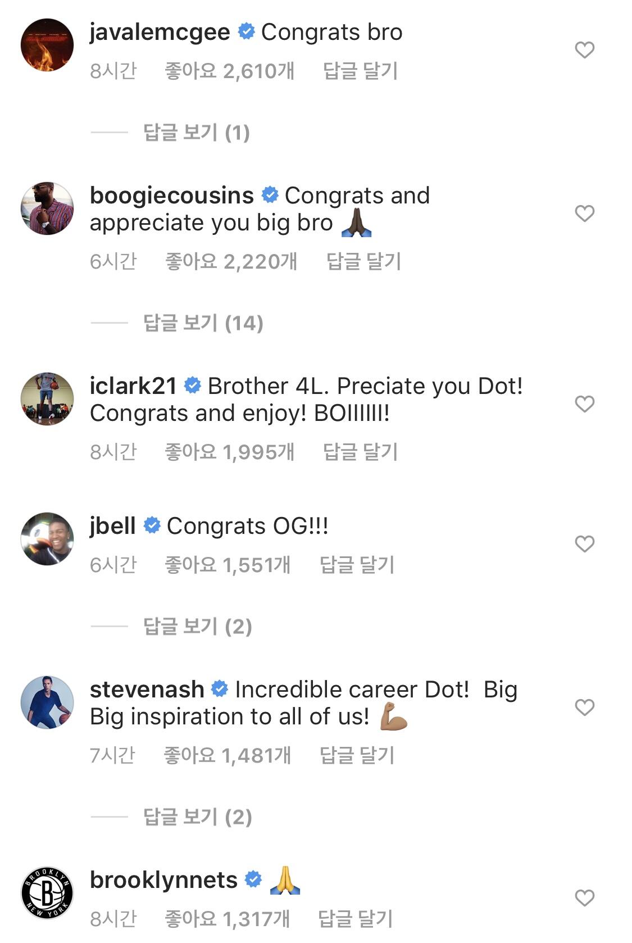View likes count on javalemcgee's comment

pos(229,71)
